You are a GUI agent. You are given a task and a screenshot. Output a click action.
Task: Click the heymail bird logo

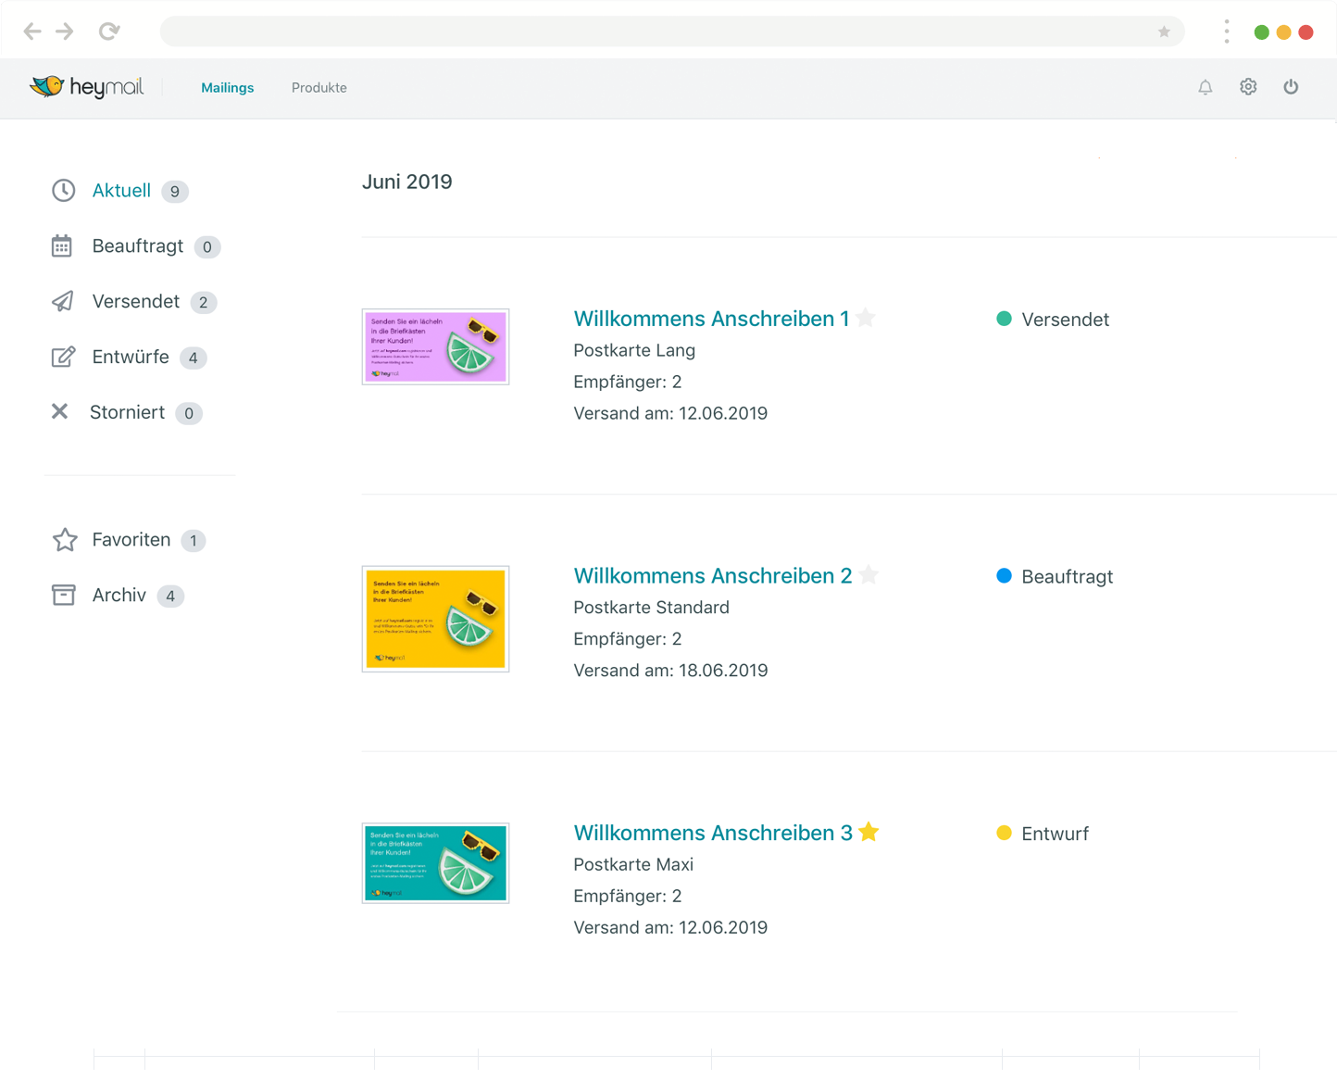click(46, 86)
